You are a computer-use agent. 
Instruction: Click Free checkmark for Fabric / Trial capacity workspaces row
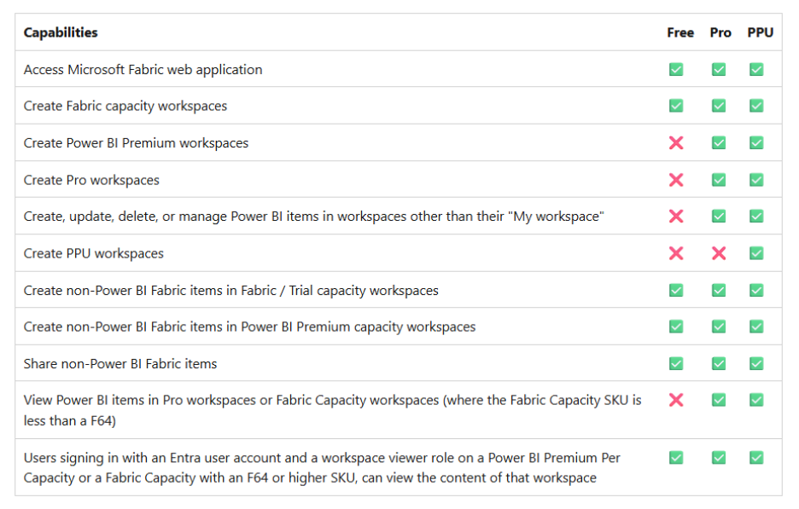click(x=676, y=290)
